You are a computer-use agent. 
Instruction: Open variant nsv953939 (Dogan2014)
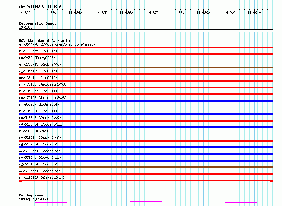[x=39, y=104]
